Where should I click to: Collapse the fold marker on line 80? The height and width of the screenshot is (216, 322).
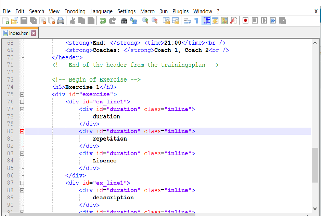(x=22, y=131)
